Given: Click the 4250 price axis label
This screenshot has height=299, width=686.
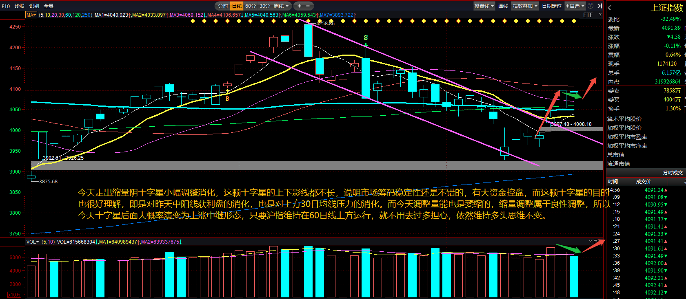Looking at the screenshot, I should [x=15, y=26].
